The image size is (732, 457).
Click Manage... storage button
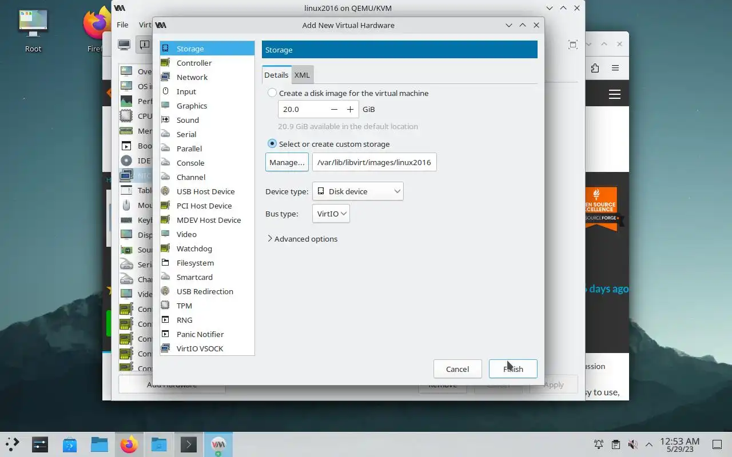point(287,162)
